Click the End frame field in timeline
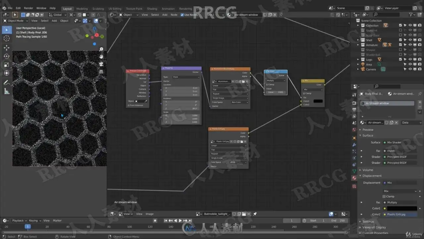 pyautogui.click(x=339, y=220)
